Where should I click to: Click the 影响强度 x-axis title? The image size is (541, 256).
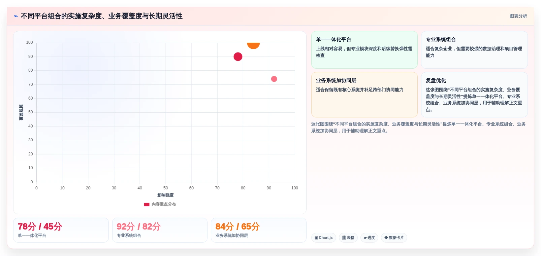[165, 195]
